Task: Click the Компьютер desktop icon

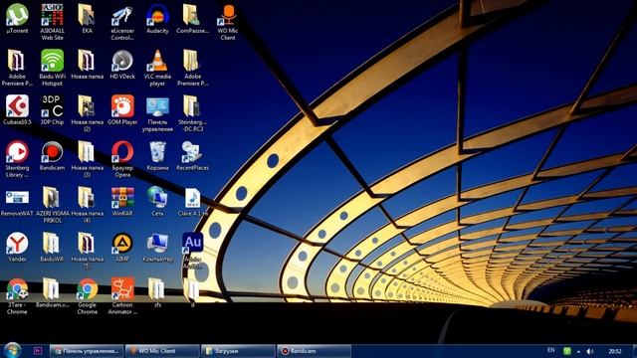Action: click(x=157, y=248)
